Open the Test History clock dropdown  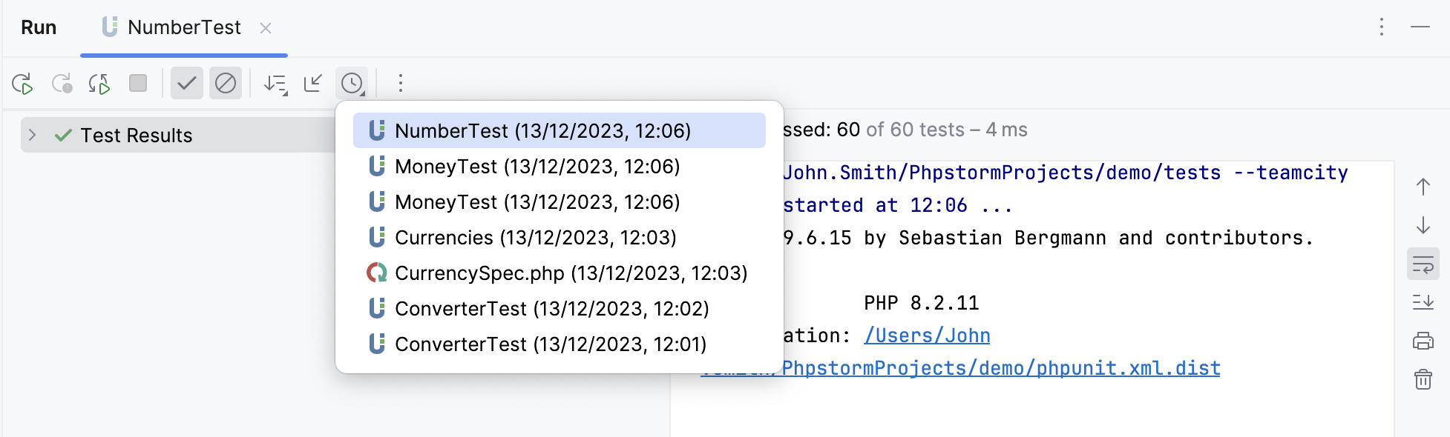[352, 83]
